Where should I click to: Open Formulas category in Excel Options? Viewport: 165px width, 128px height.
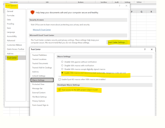pyautogui.click(x=11, y=15)
